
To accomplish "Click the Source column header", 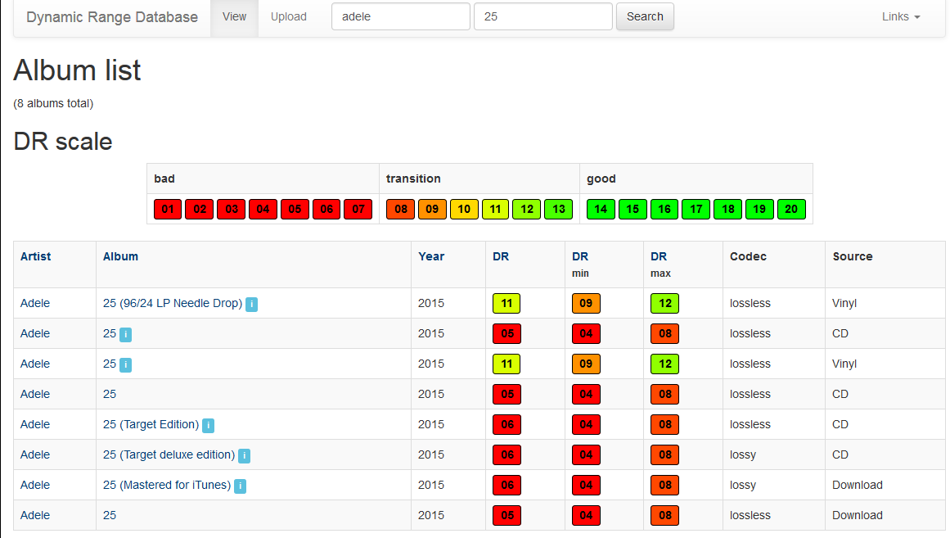I will point(853,256).
